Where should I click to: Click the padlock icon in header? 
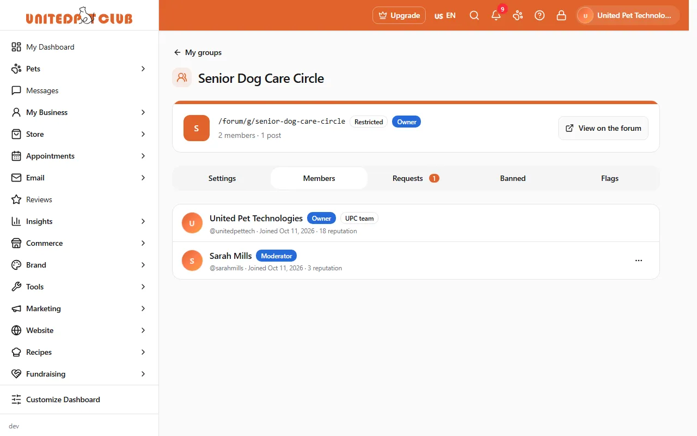561,15
